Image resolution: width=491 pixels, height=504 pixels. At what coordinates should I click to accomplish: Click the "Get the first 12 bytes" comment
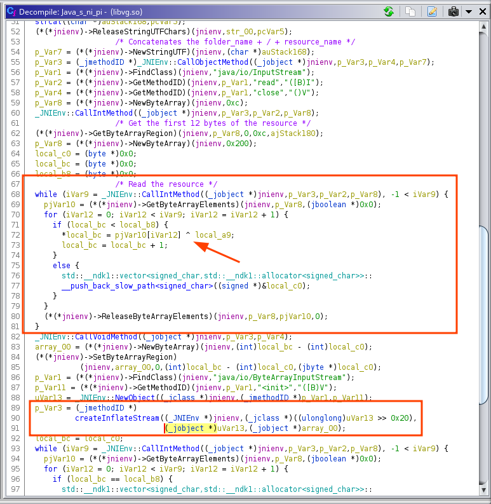point(213,123)
